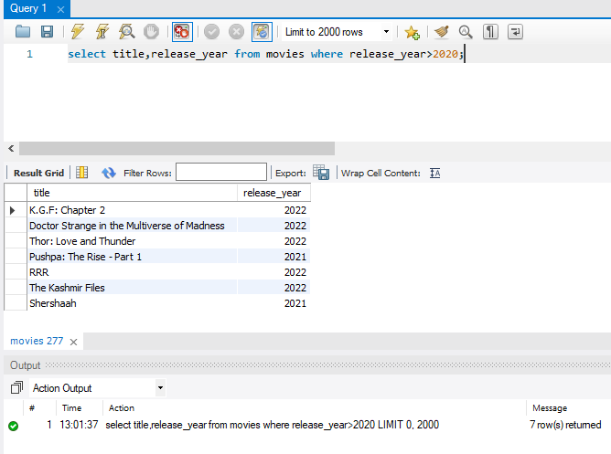Toggle invisible characters pilcrow icon
The image size is (611, 454).
(490, 32)
